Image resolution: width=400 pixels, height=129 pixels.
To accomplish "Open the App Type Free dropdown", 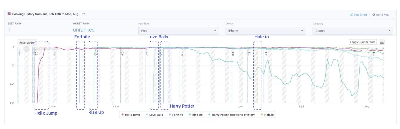I will (178, 31).
